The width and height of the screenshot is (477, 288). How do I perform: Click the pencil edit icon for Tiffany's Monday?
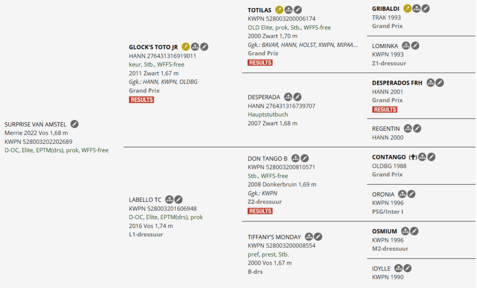pos(318,237)
